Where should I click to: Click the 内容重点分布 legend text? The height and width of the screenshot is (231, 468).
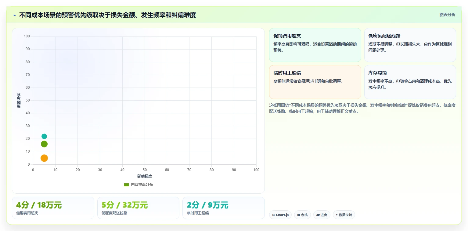tap(142, 184)
